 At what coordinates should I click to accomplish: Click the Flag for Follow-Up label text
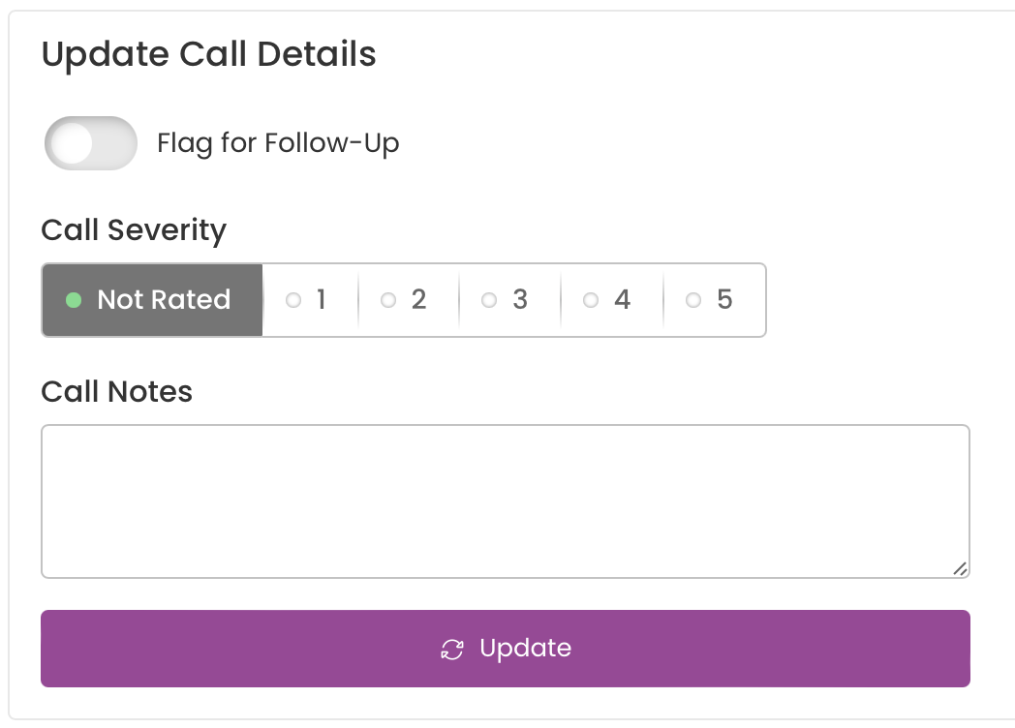click(278, 143)
